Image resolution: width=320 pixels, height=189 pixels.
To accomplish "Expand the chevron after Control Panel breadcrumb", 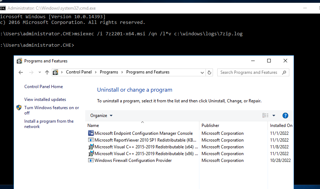I will [x=96, y=72].
